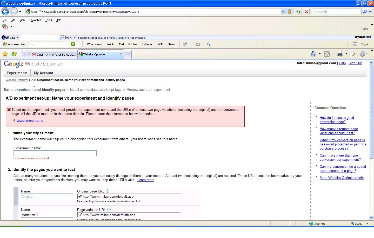Click the Tools gear icon
This screenshot has height=238, width=374.
[x=363, y=54]
